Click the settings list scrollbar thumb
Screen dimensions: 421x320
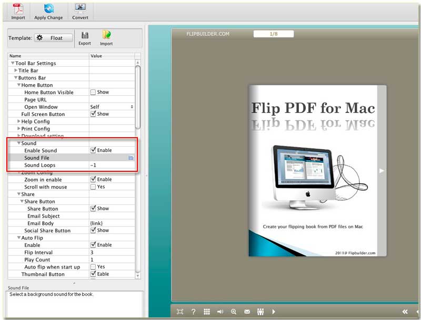click(137, 97)
